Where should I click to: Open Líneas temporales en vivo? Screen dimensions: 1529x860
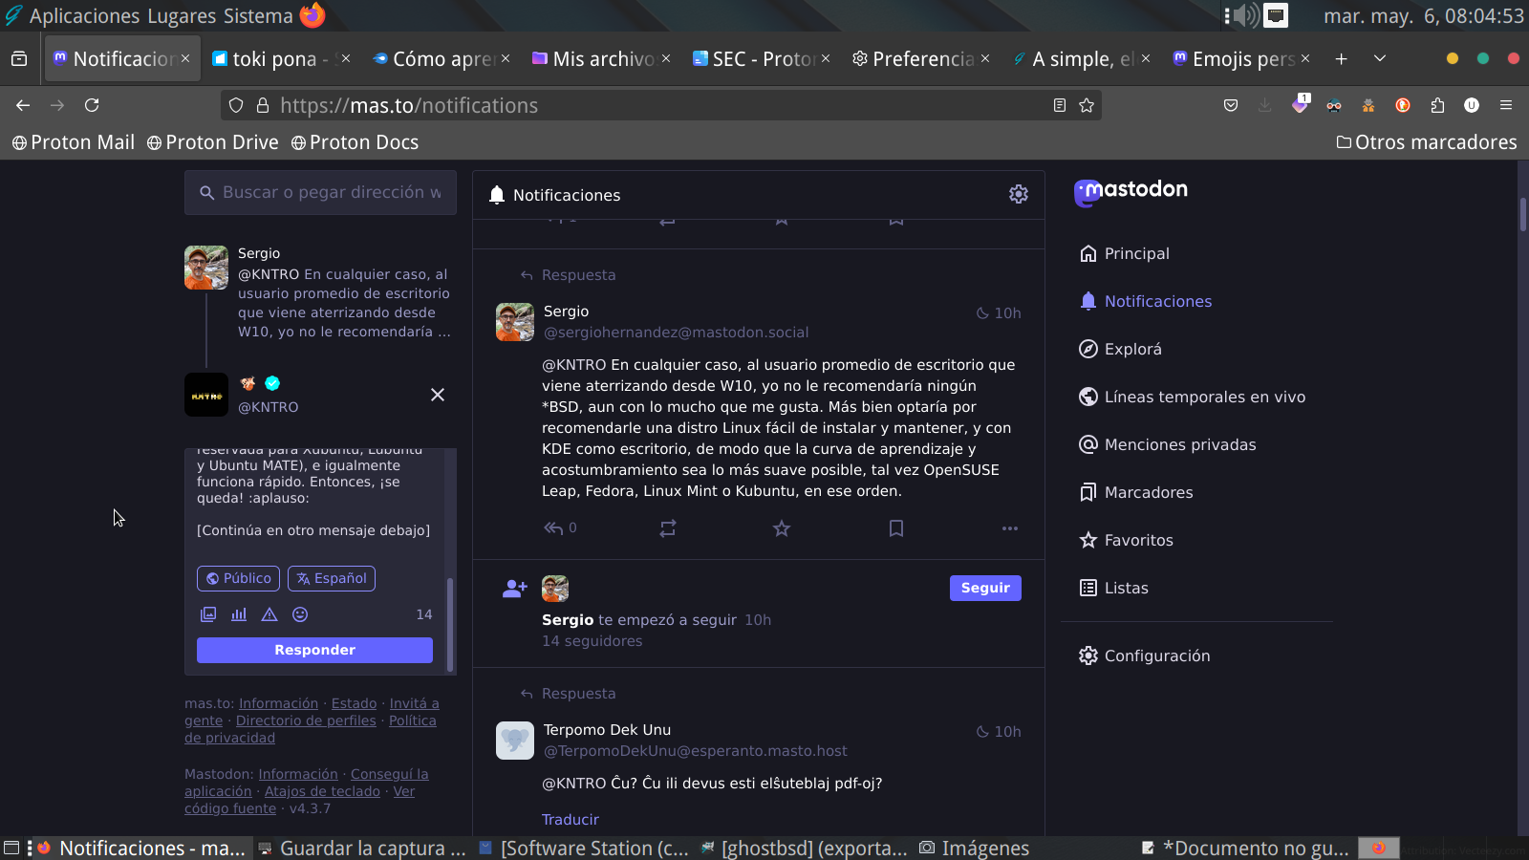coord(1192,397)
